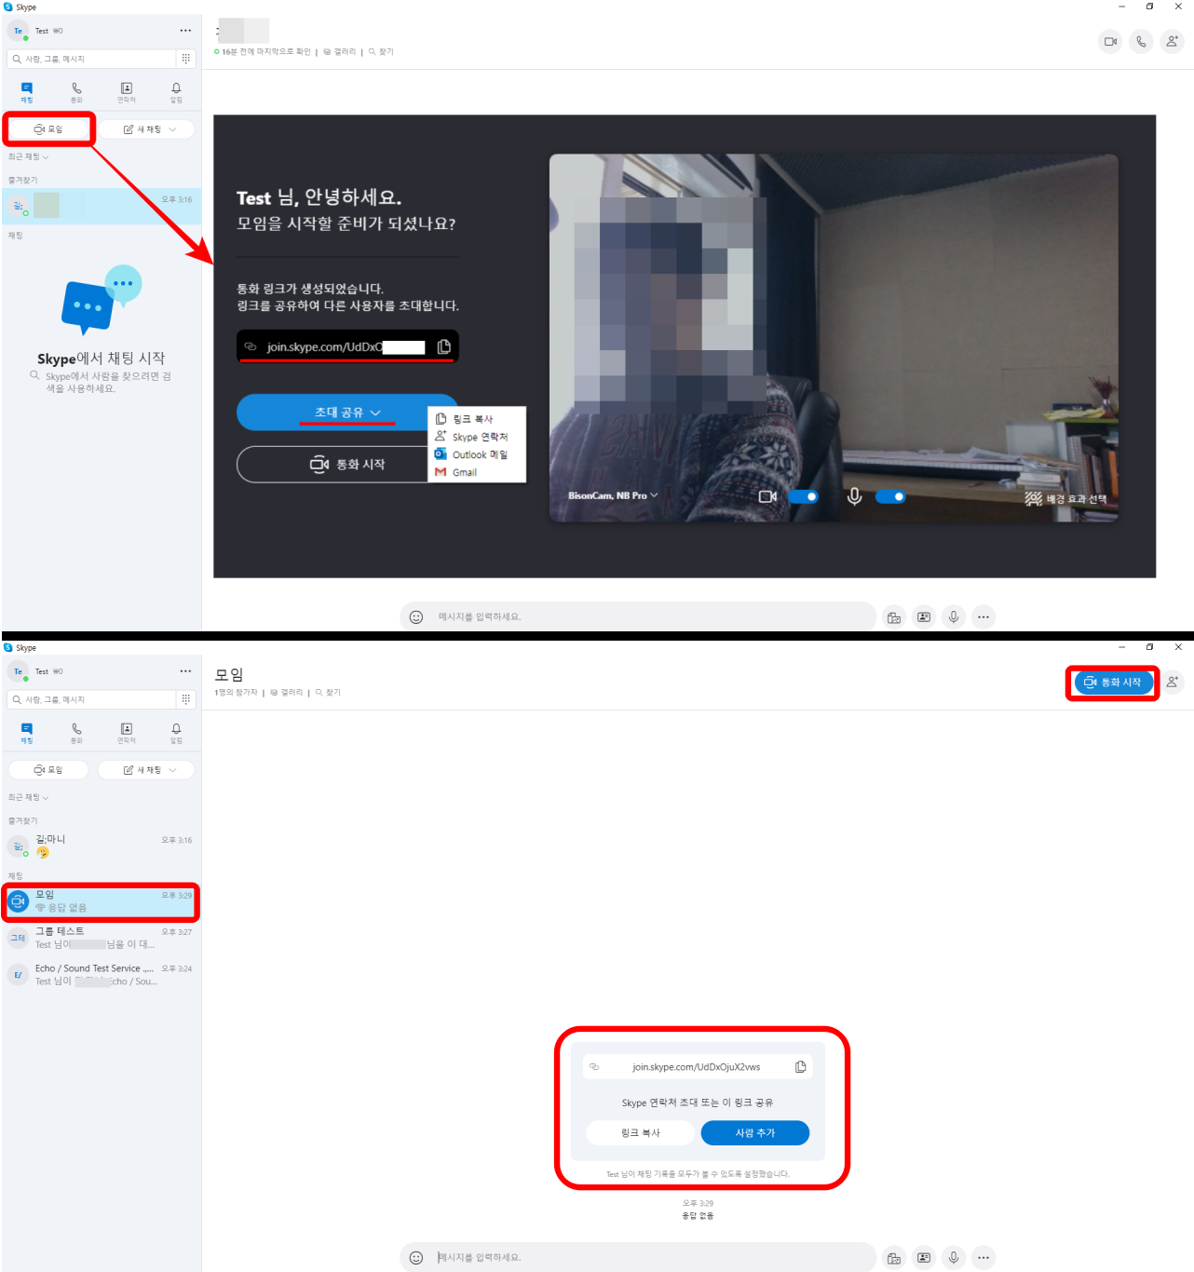Start video call icon in meeting setup window header
Viewport: 1194px width, 1272px height.
(x=1110, y=41)
